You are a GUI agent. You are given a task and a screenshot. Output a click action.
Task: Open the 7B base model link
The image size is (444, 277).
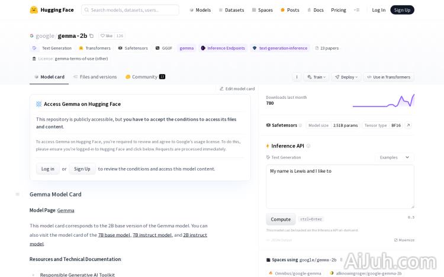tap(114, 235)
